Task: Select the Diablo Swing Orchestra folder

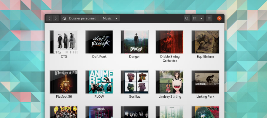Action: pos(170,42)
